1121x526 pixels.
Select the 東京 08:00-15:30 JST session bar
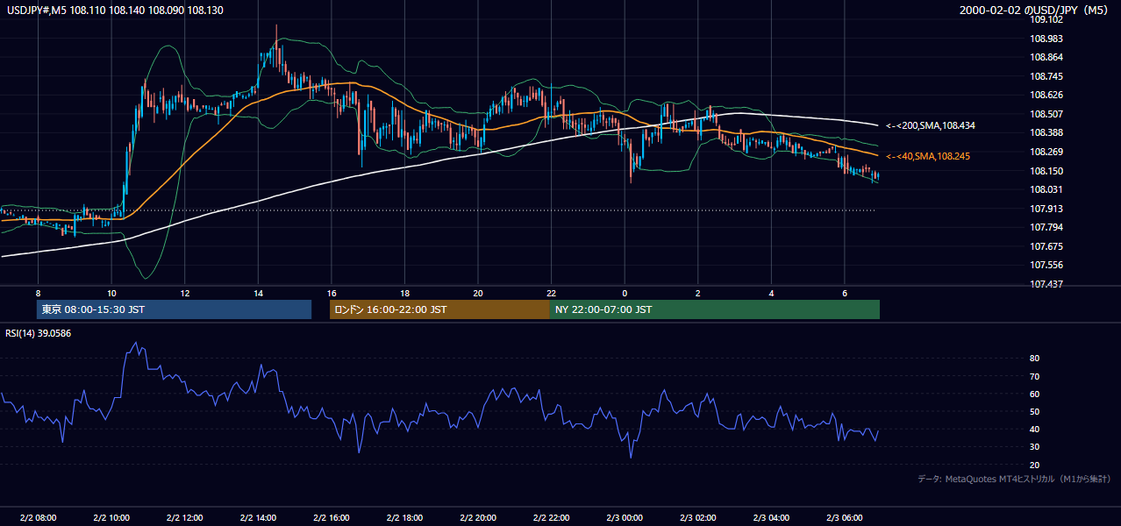coord(174,309)
